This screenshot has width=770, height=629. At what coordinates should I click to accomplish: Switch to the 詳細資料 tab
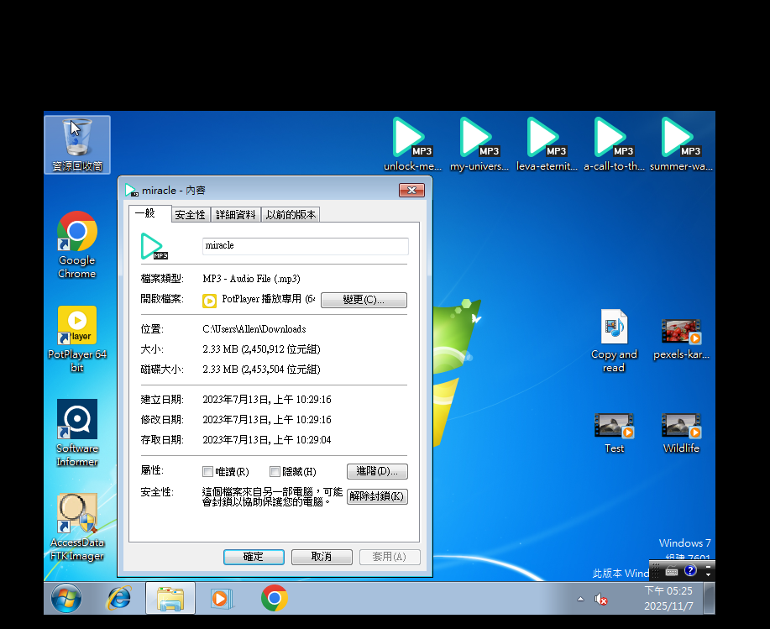(x=236, y=215)
